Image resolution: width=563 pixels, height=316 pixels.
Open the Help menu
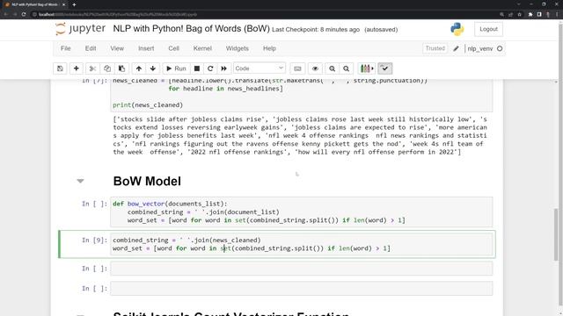(x=269, y=48)
